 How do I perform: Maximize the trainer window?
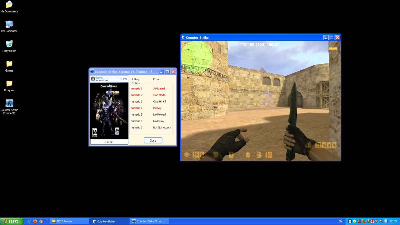click(167, 72)
